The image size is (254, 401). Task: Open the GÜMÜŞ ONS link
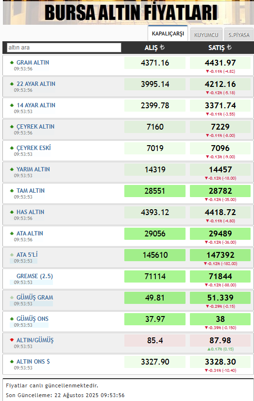tap(33, 319)
